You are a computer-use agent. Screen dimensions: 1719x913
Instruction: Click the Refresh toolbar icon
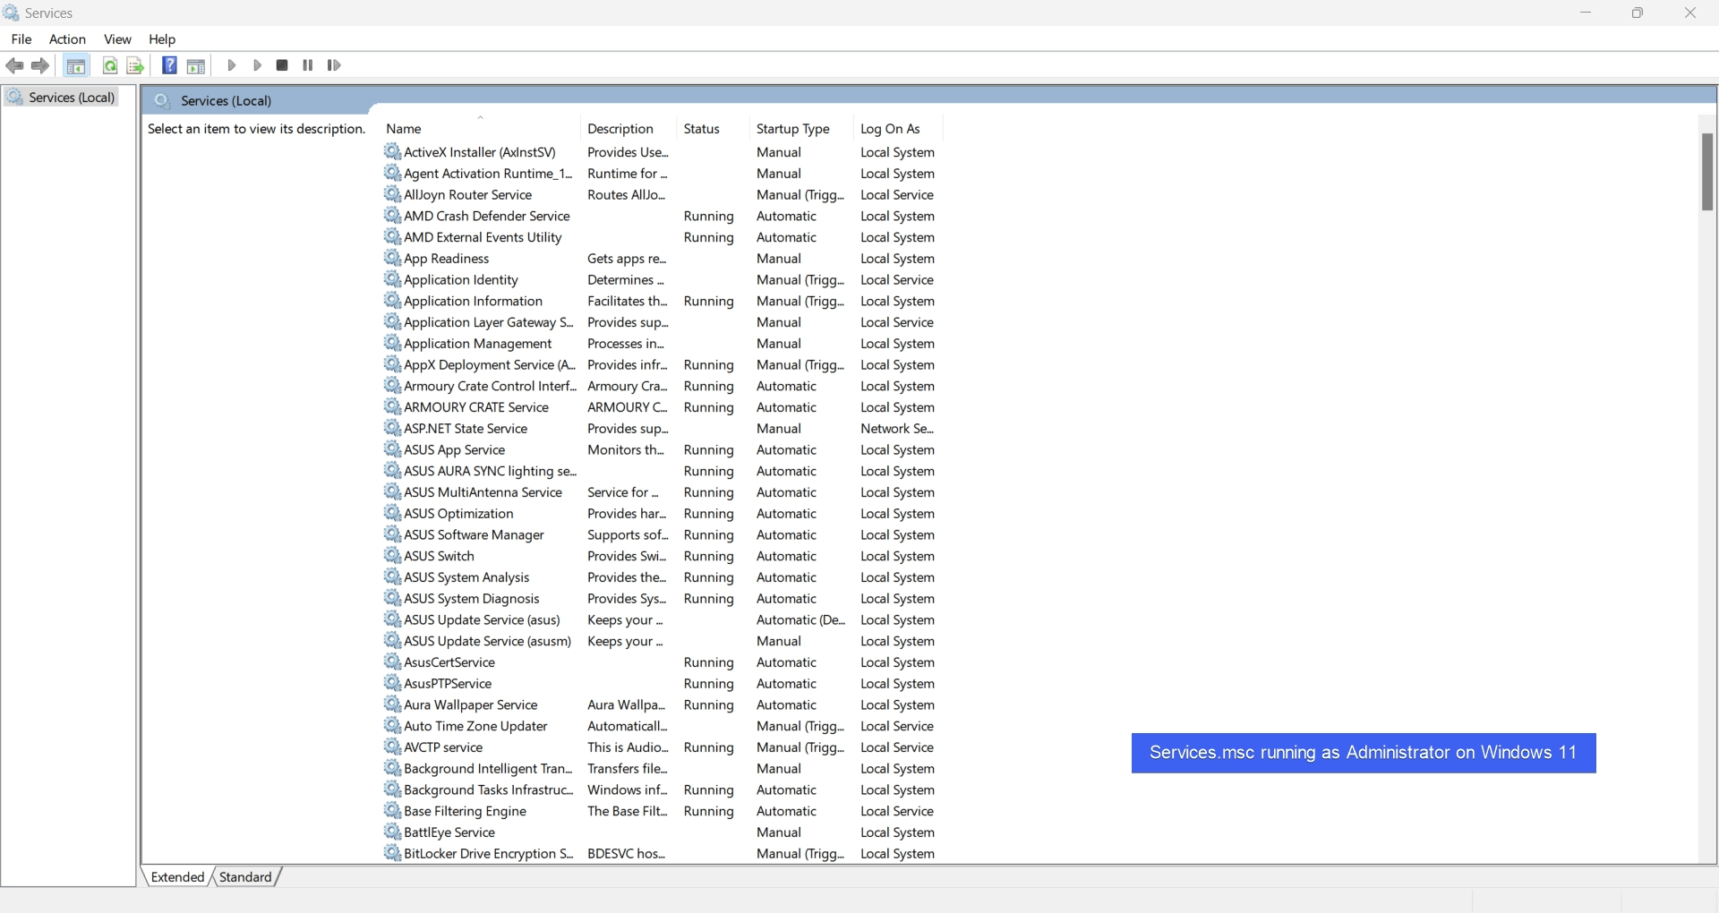(109, 65)
